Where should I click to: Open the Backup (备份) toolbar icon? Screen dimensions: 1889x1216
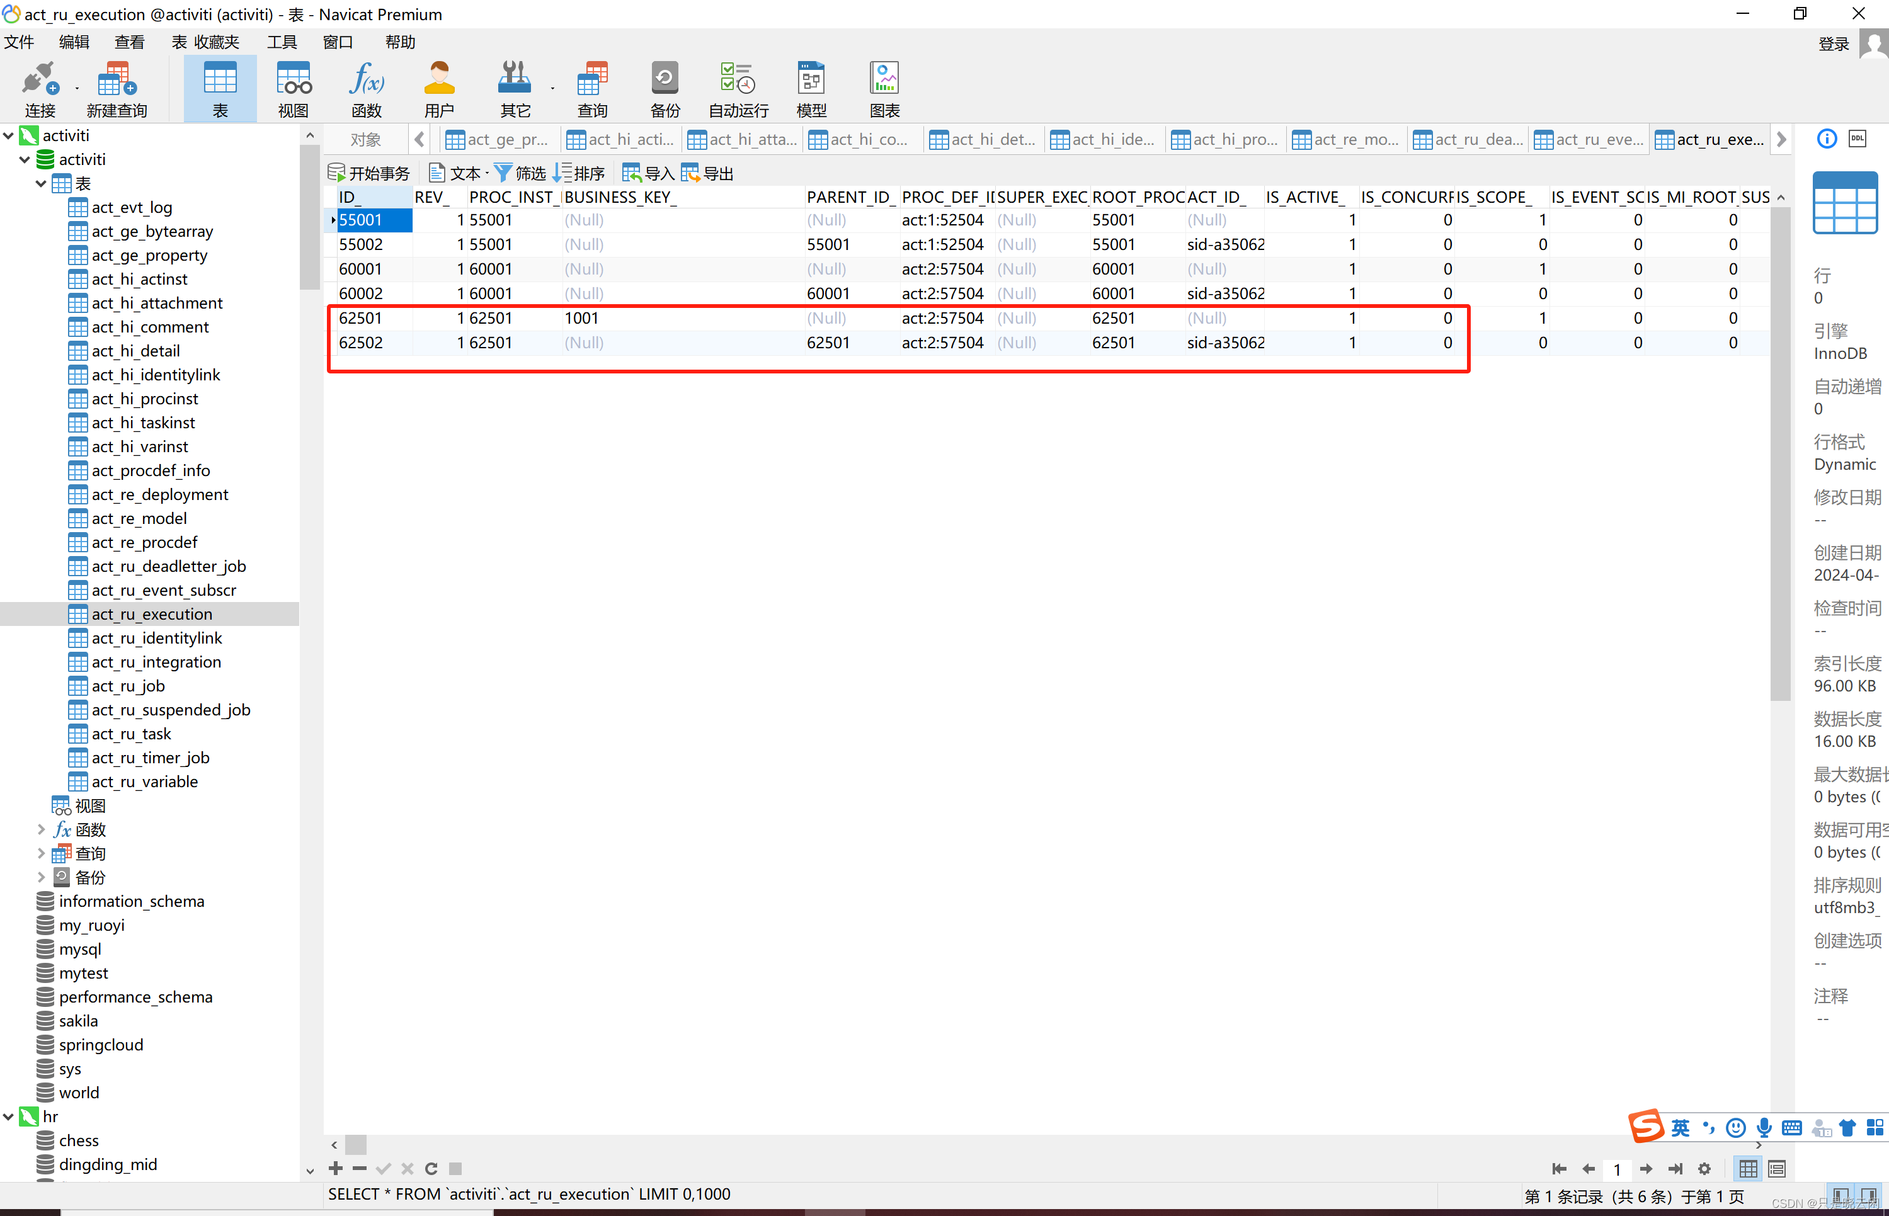pos(665,88)
